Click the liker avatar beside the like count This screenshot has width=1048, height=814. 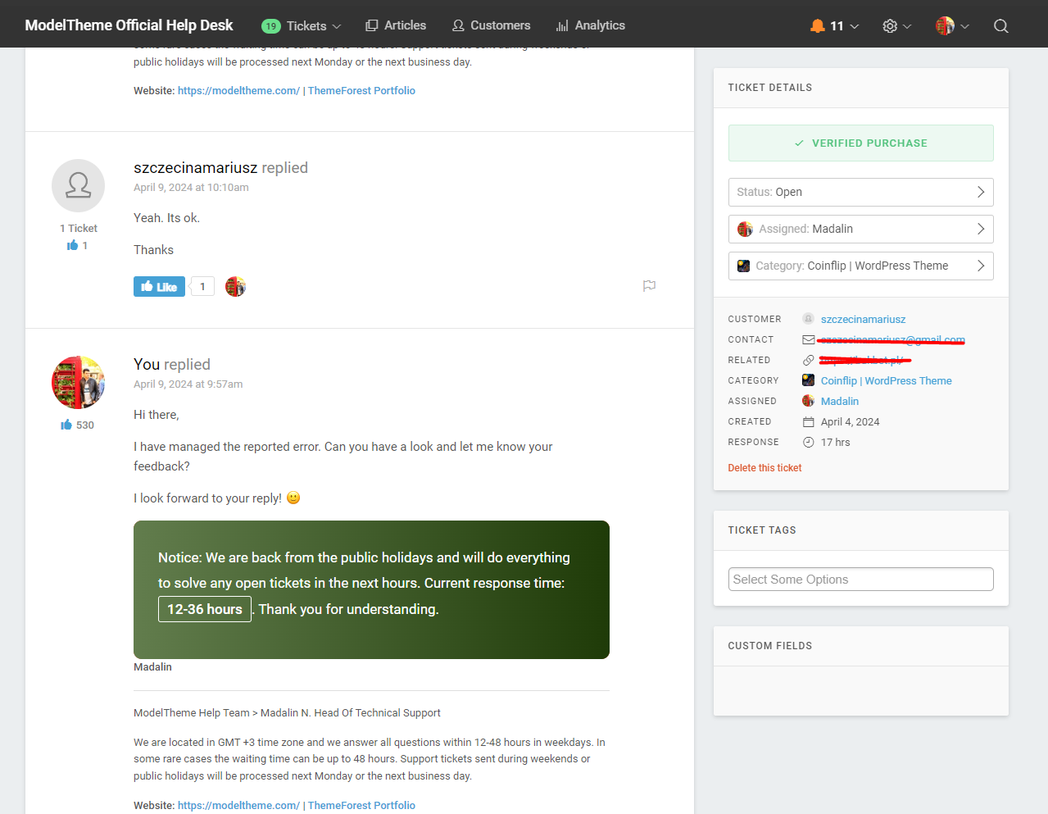point(235,287)
